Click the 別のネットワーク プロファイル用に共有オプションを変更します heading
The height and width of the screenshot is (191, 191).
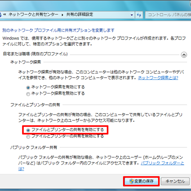pyautogui.click(x=58, y=30)
